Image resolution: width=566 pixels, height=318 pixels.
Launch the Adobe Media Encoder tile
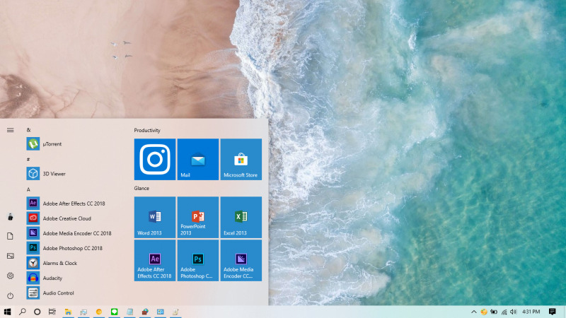click(241, 261)
